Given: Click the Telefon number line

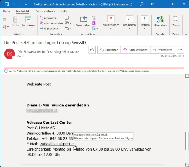Looking at the screenshot, I should pyautogui.click(x=50, y=138).
